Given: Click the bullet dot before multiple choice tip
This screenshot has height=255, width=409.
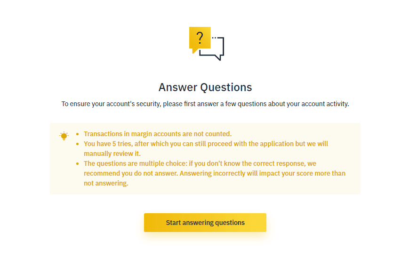Looking at the screenshot, I should [78, 164].
